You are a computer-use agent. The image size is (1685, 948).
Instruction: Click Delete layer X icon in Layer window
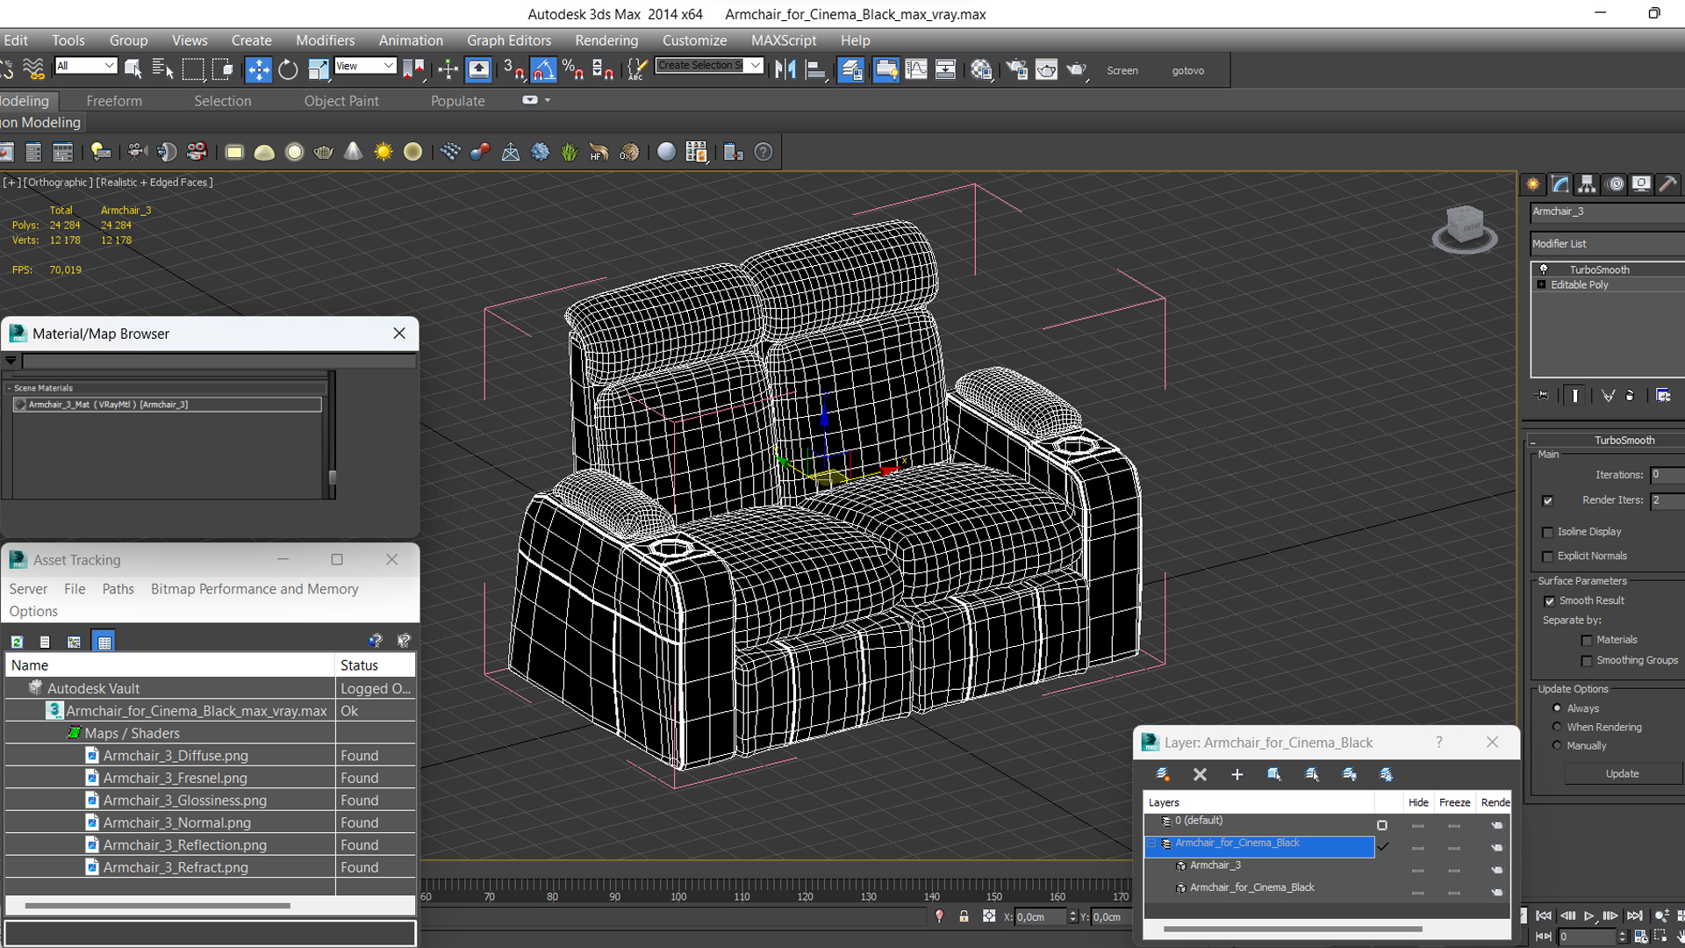click(1200, 774)
